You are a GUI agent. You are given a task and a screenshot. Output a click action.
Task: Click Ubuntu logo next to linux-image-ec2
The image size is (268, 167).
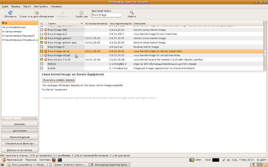45,34
